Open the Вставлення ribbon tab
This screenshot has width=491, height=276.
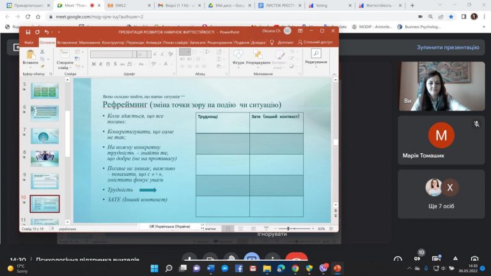pyautogui.click(x=67, y=42)
